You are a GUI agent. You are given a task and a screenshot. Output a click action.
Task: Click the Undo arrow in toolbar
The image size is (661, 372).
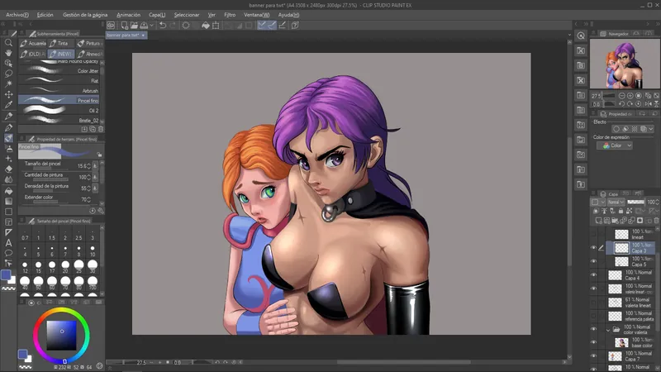coord(163,26)
